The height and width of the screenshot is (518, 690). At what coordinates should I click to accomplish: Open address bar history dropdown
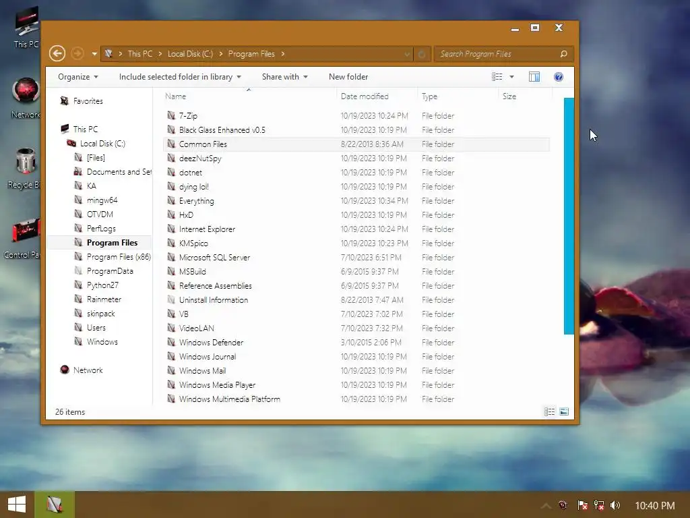(x=407, y=54)
